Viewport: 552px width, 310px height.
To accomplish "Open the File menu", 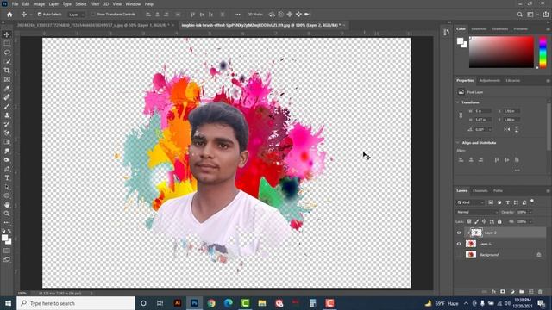I will 15,4.
